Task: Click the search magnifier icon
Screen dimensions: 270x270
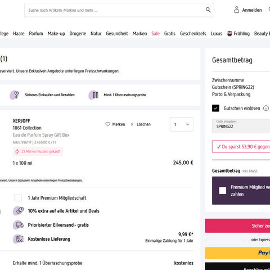Action: pyautogui.click(x=208, y=10)
